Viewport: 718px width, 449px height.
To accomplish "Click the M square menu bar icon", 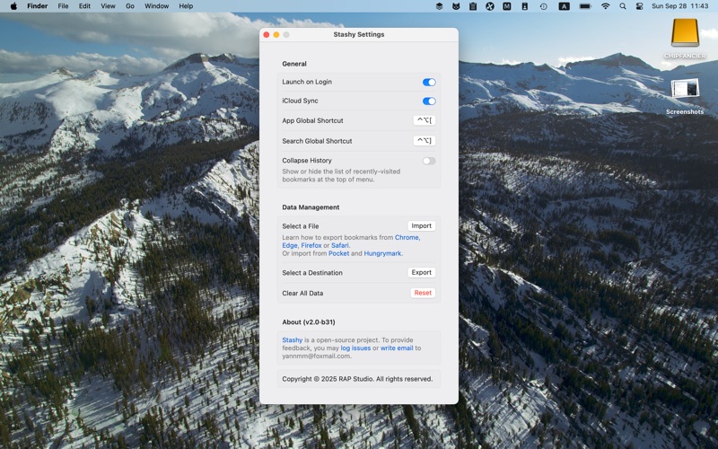I will 507,6.
